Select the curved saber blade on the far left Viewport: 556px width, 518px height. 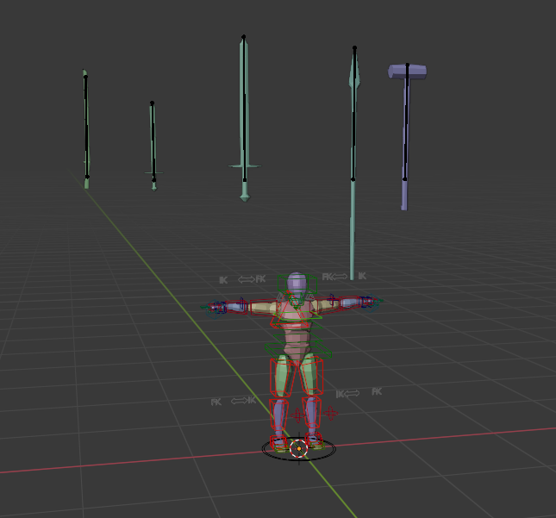pyautogui.click(x=86, y=129)
